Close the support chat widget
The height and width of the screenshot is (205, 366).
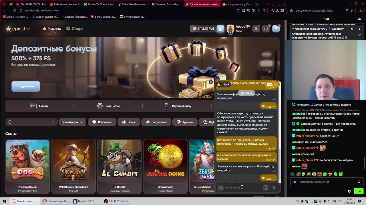coord(211,82)
